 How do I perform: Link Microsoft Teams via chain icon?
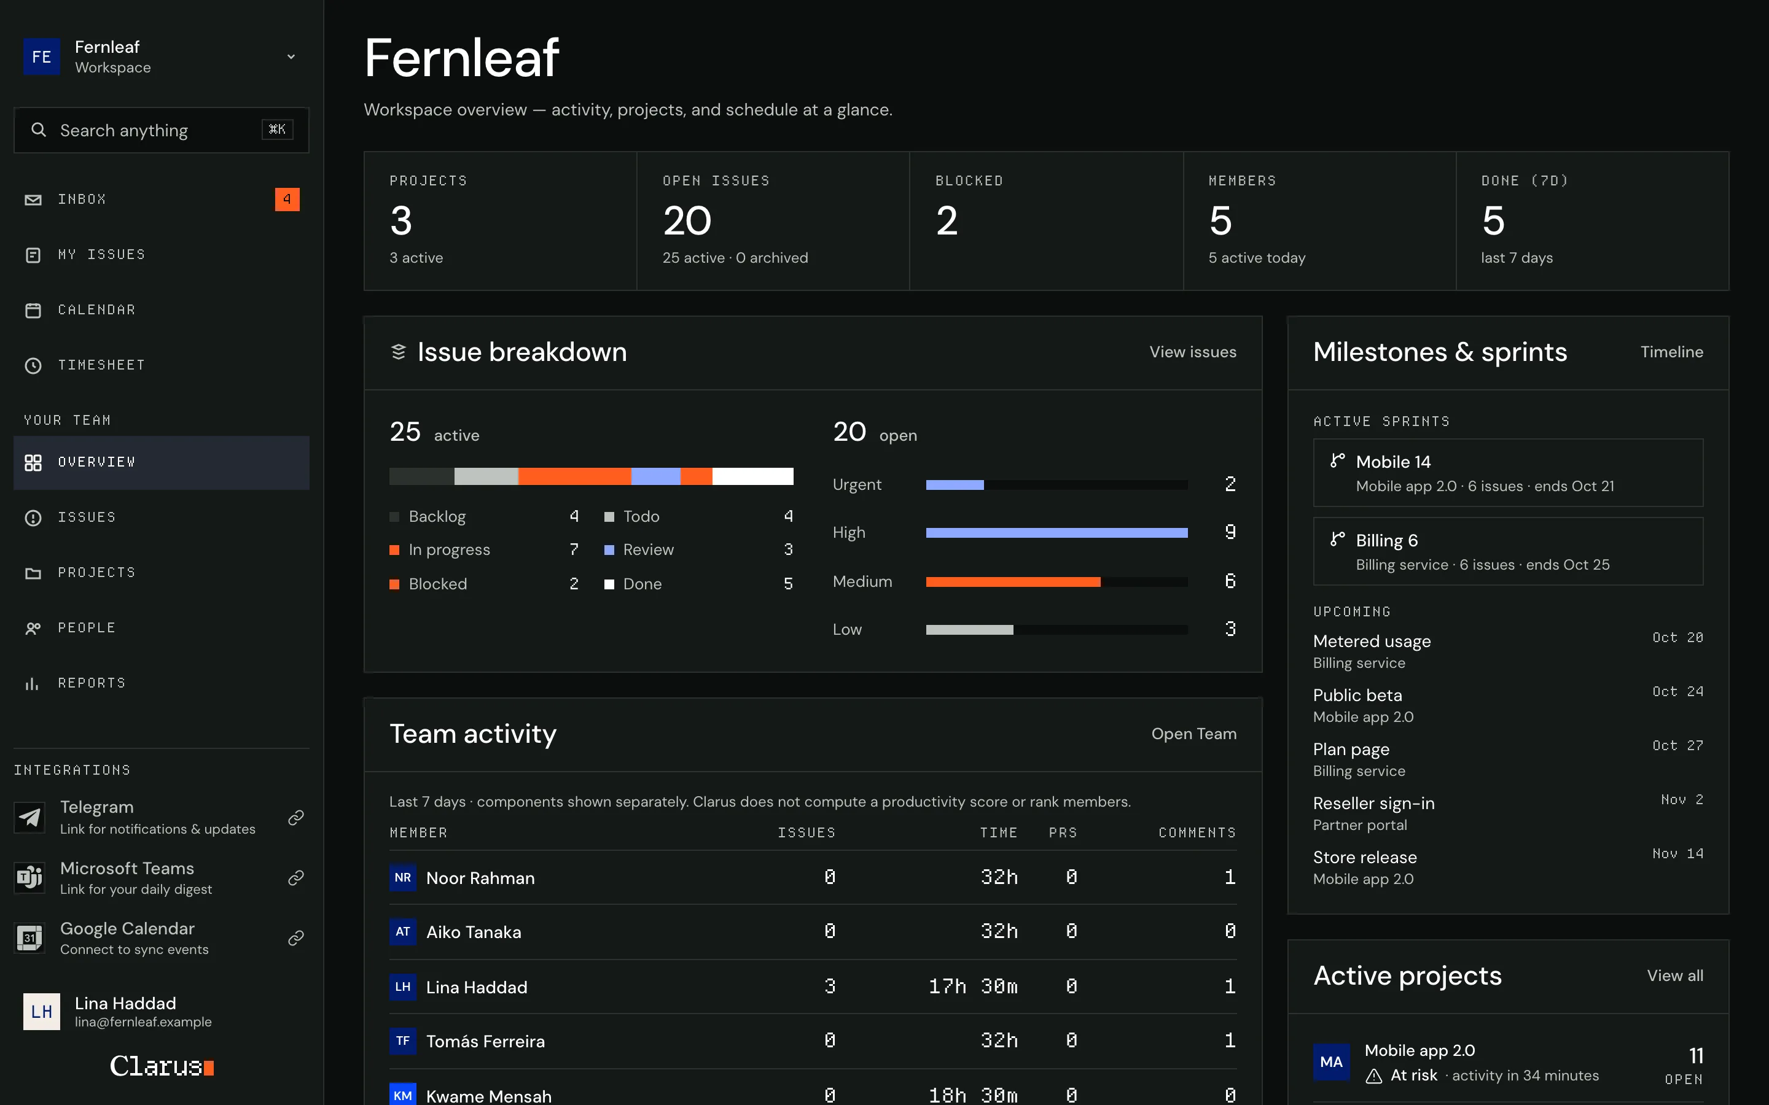pyautogui.click(x=296, y=877)
